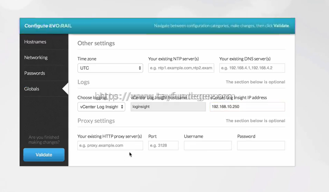Screen dimensions: 329x192
Task: Click the Configure EVO:RAIL title
Action: (48, 26)
